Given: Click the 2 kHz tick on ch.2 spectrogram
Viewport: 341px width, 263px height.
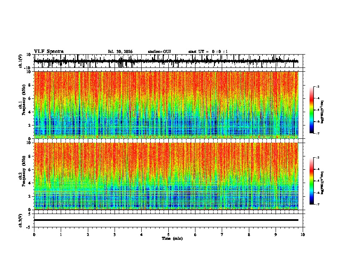Looking at the screenshot, I should coord(30,196).
